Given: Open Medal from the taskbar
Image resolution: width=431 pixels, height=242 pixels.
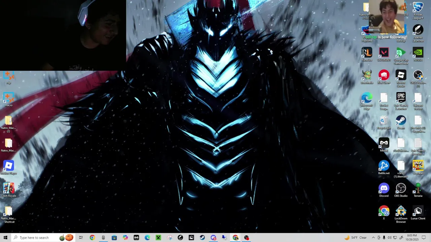Looking at the screenshot, I should point(136,238).
